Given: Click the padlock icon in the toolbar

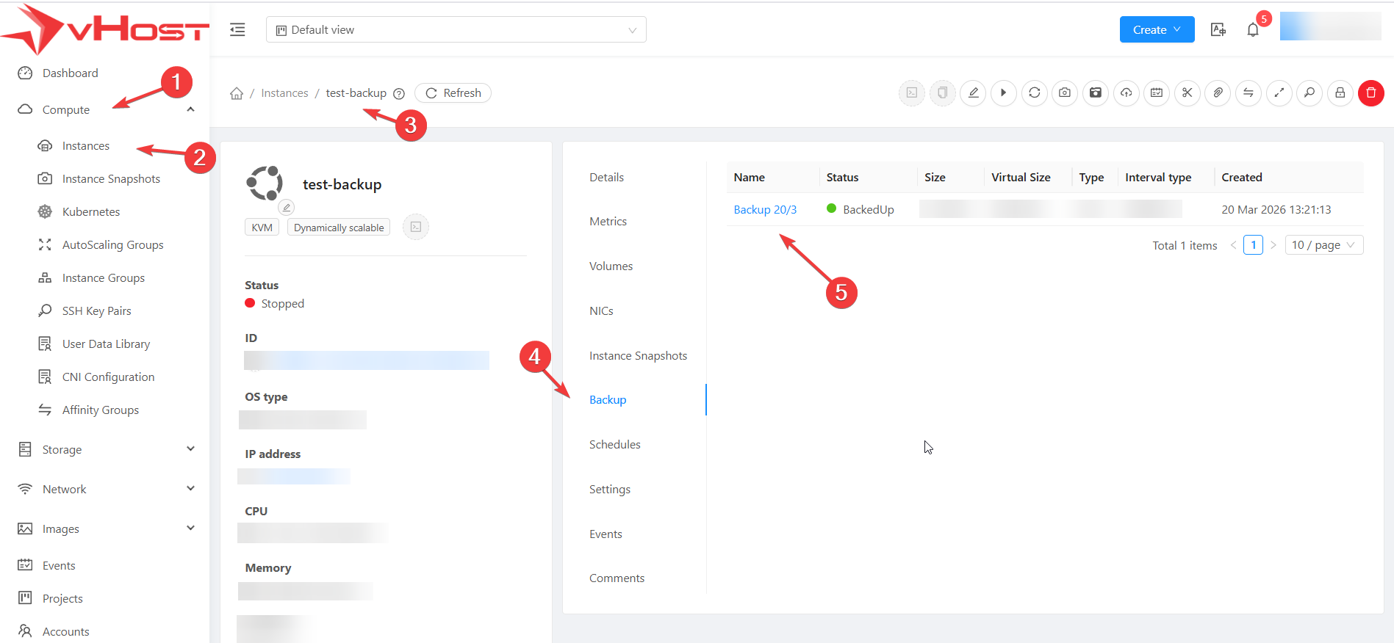Looking at the screenshot, I should 1340,93.
